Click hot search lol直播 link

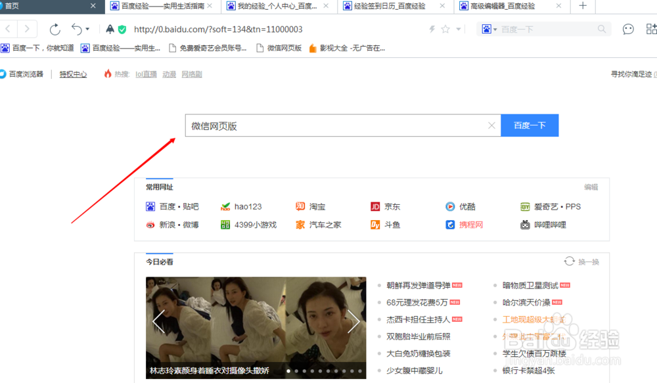point(146,74)
